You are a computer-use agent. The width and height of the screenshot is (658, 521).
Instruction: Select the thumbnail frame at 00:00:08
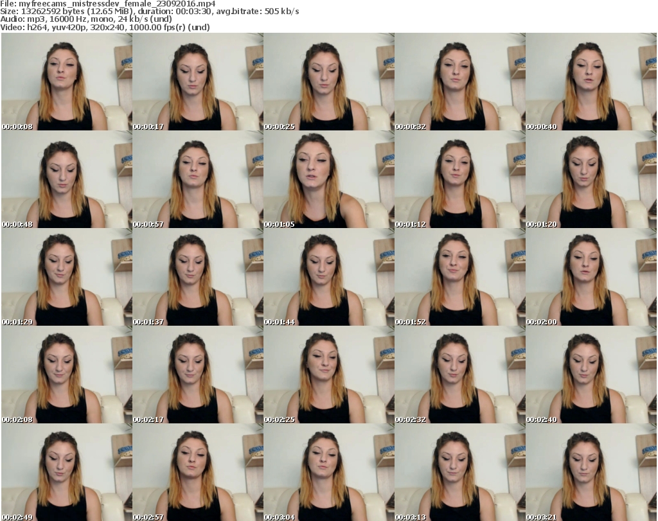(x=67, y=82)
